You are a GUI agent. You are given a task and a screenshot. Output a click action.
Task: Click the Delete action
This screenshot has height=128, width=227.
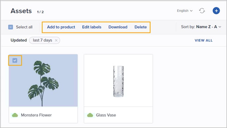tap(141, 27)
